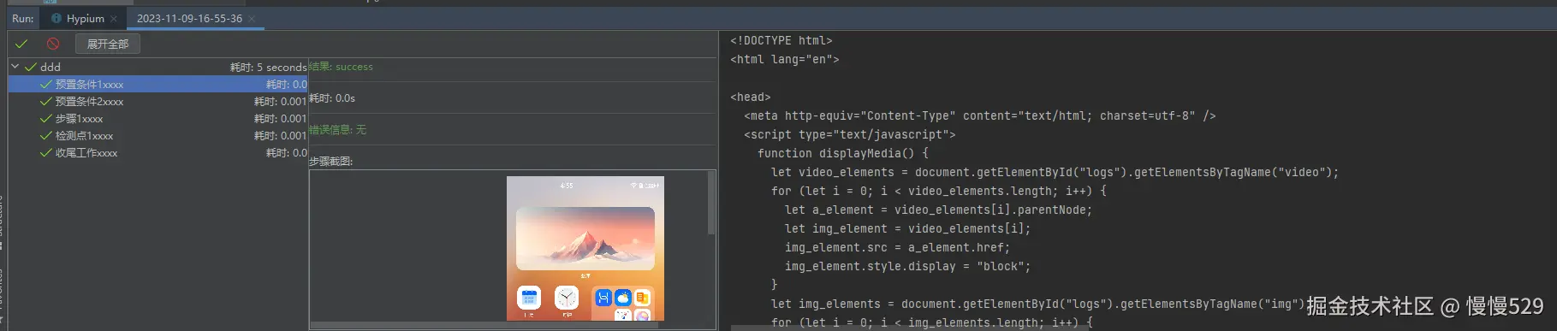Click the 展开全部 expand-all button
The width and height of the screenshot is (1557, 331).
[108, 44]
